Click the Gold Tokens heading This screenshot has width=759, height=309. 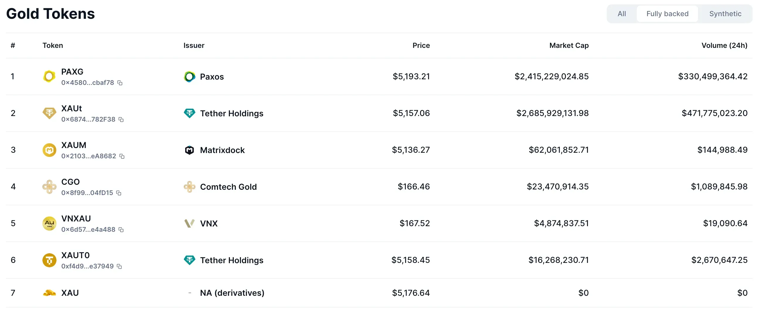point(50,14)
